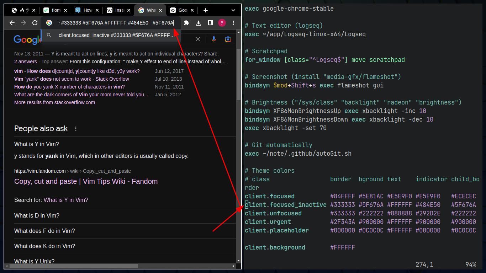Open 'Vim "yank" does not seem to work' link
This screenshot has height=273, width=486.
pos(72,79)
